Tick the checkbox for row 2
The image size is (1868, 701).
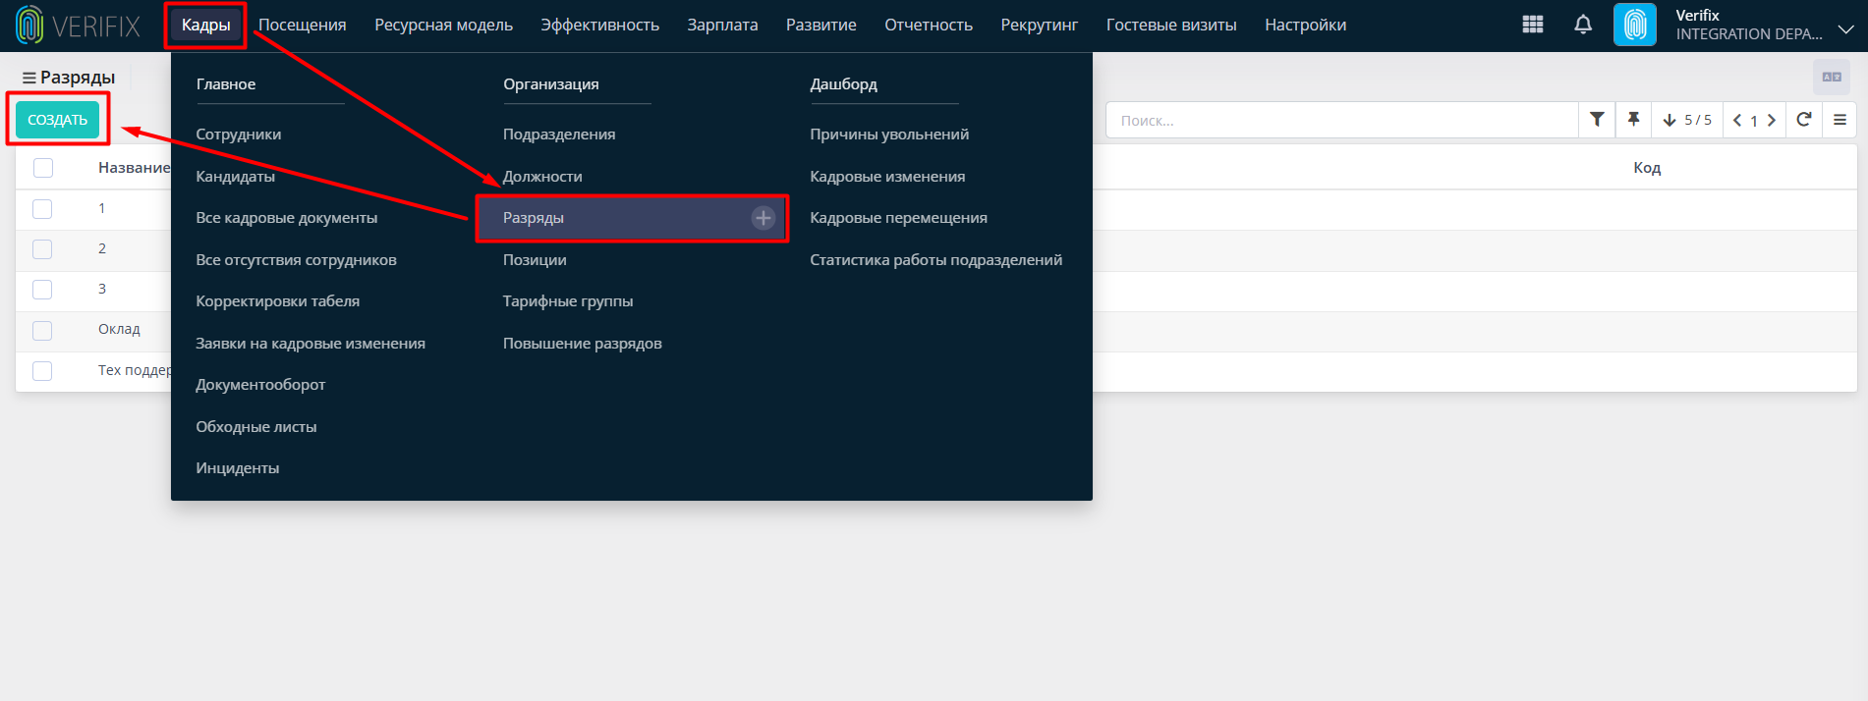point(42,249)
